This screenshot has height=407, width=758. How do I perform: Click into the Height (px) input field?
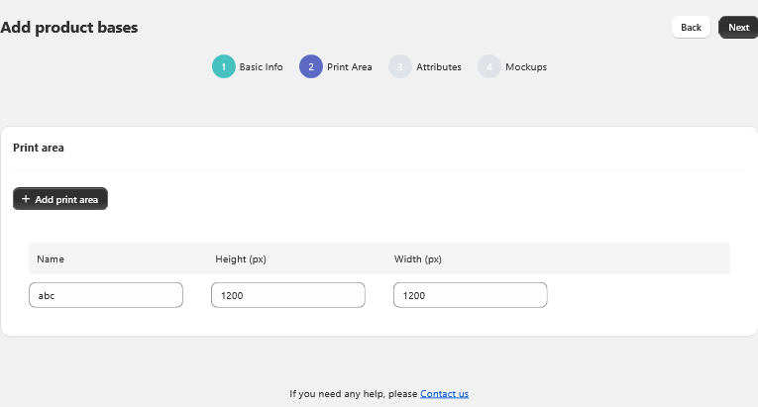point(288,295)
